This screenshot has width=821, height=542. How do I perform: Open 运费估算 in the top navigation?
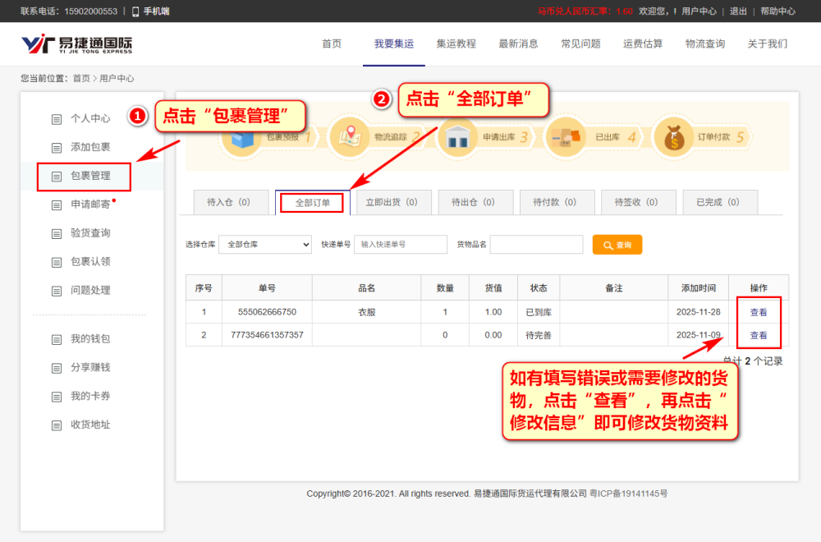point(643,44)
